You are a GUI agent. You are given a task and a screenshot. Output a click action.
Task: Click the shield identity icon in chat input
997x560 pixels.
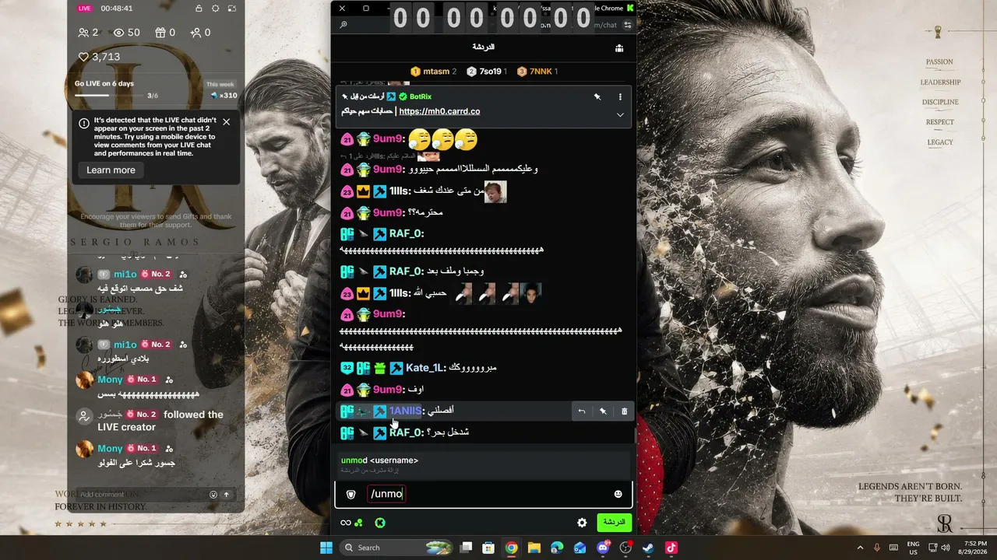(x=351, y=495)
